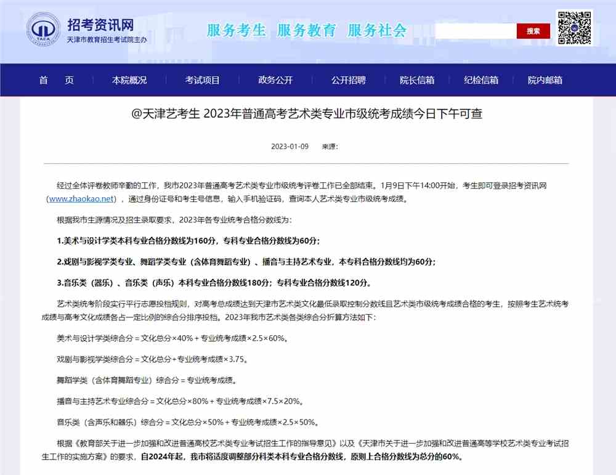Click the article headline @天津艺考生 2023年
The image size is (616, 475).
(306, 113)
